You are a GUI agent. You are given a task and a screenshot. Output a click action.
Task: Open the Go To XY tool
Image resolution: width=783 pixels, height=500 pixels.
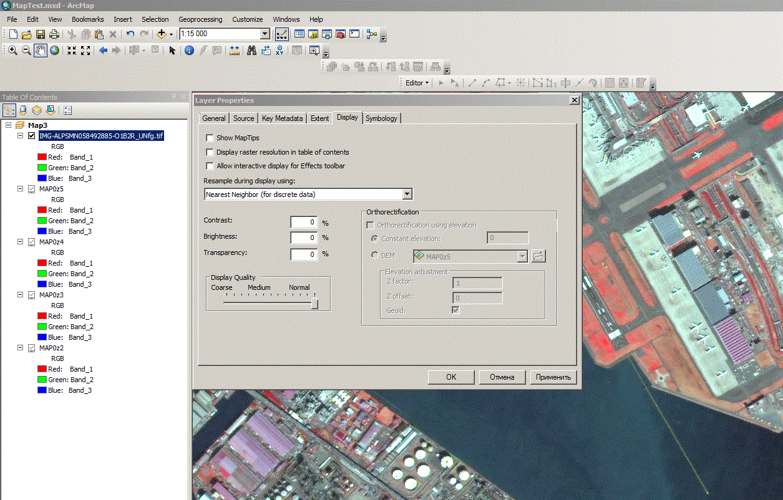pyautogui.click(x=280, y=50)
